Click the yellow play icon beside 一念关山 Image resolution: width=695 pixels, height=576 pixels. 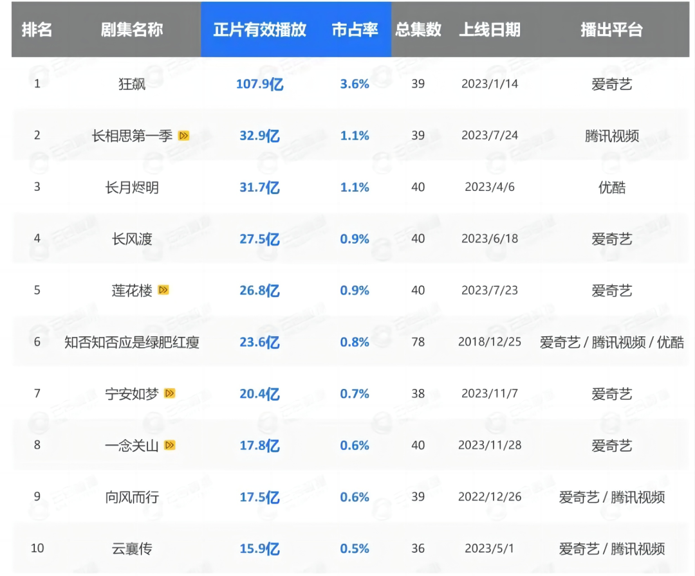coord(170,445)
